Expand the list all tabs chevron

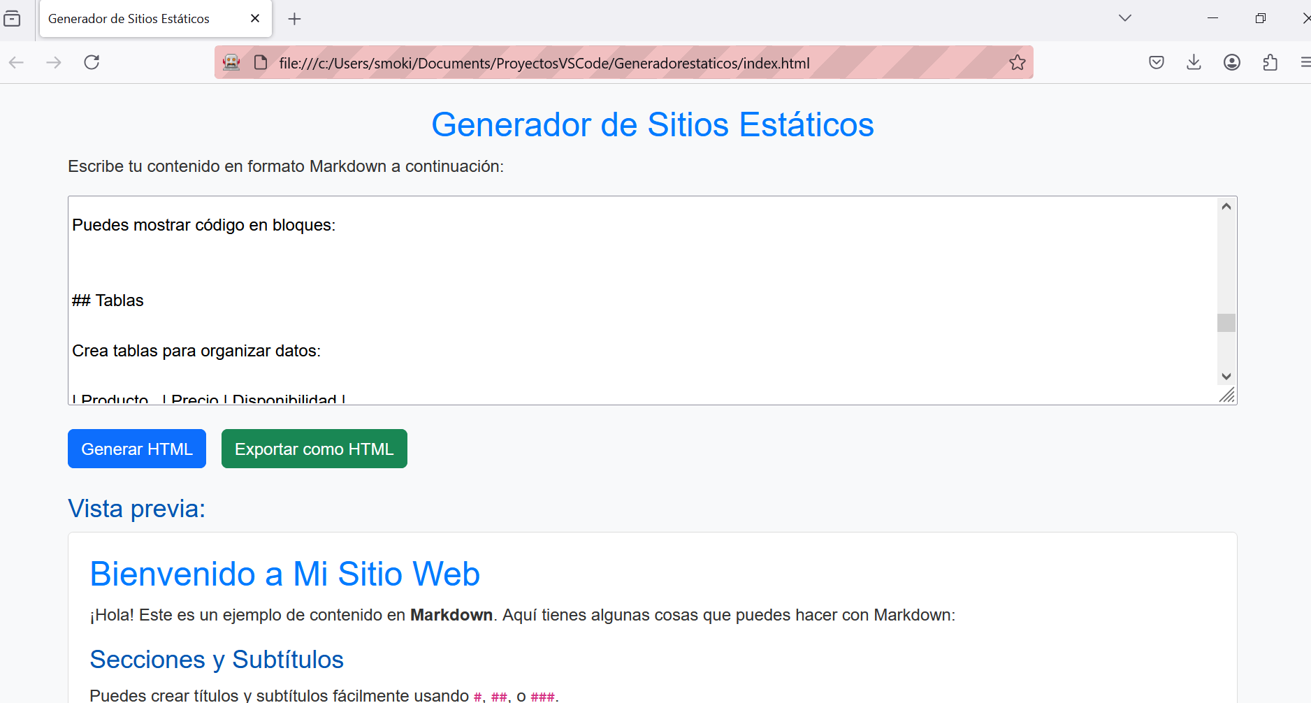pos(1124,18)
